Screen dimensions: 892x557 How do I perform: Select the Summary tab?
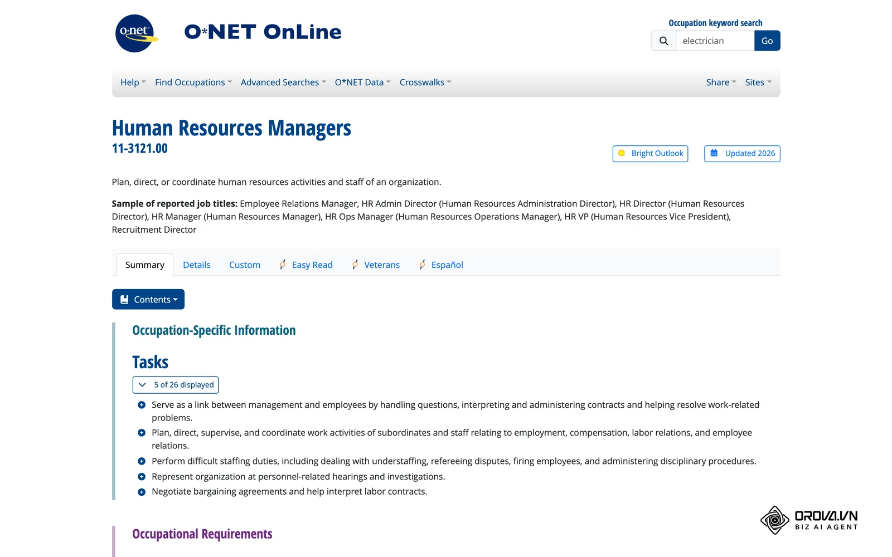[145, 265]
